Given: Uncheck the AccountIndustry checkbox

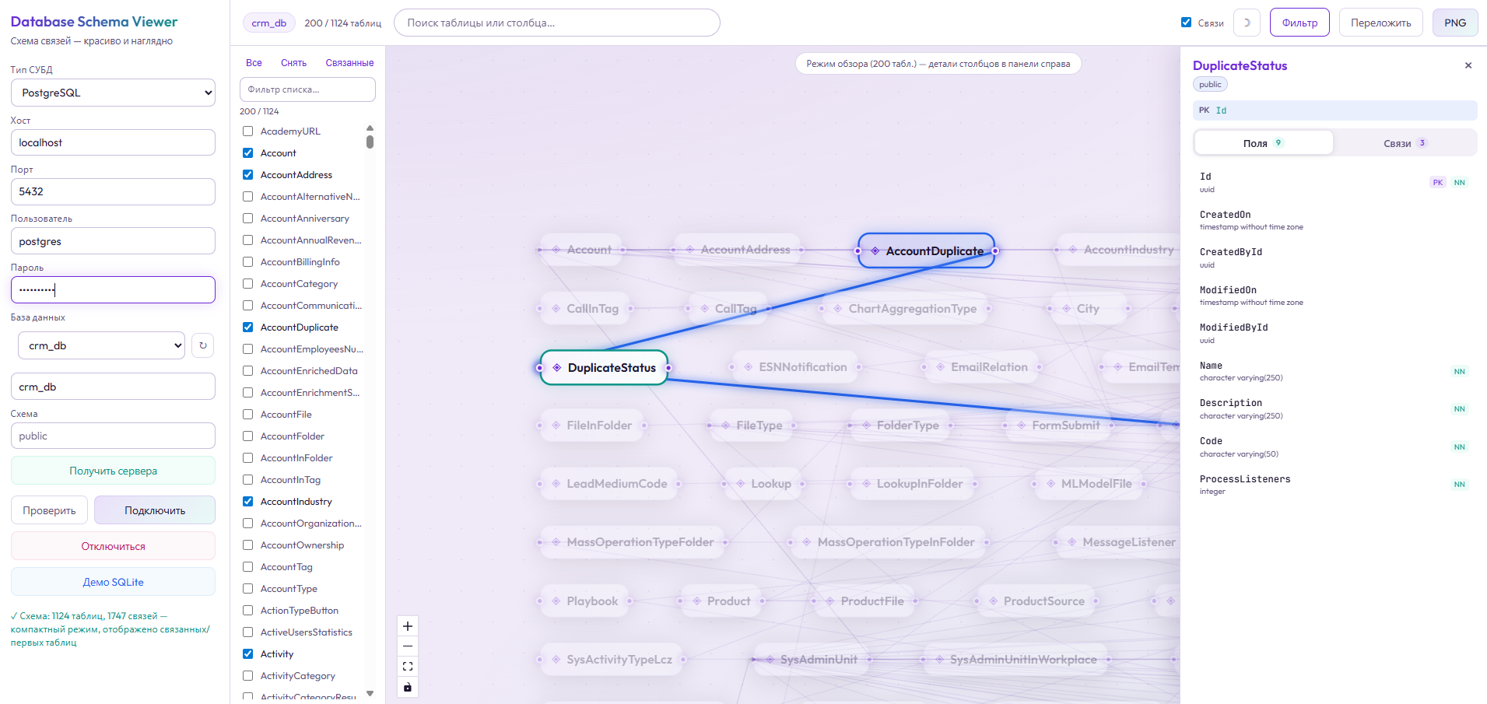Looking at the screenshot, I should 247,502.
